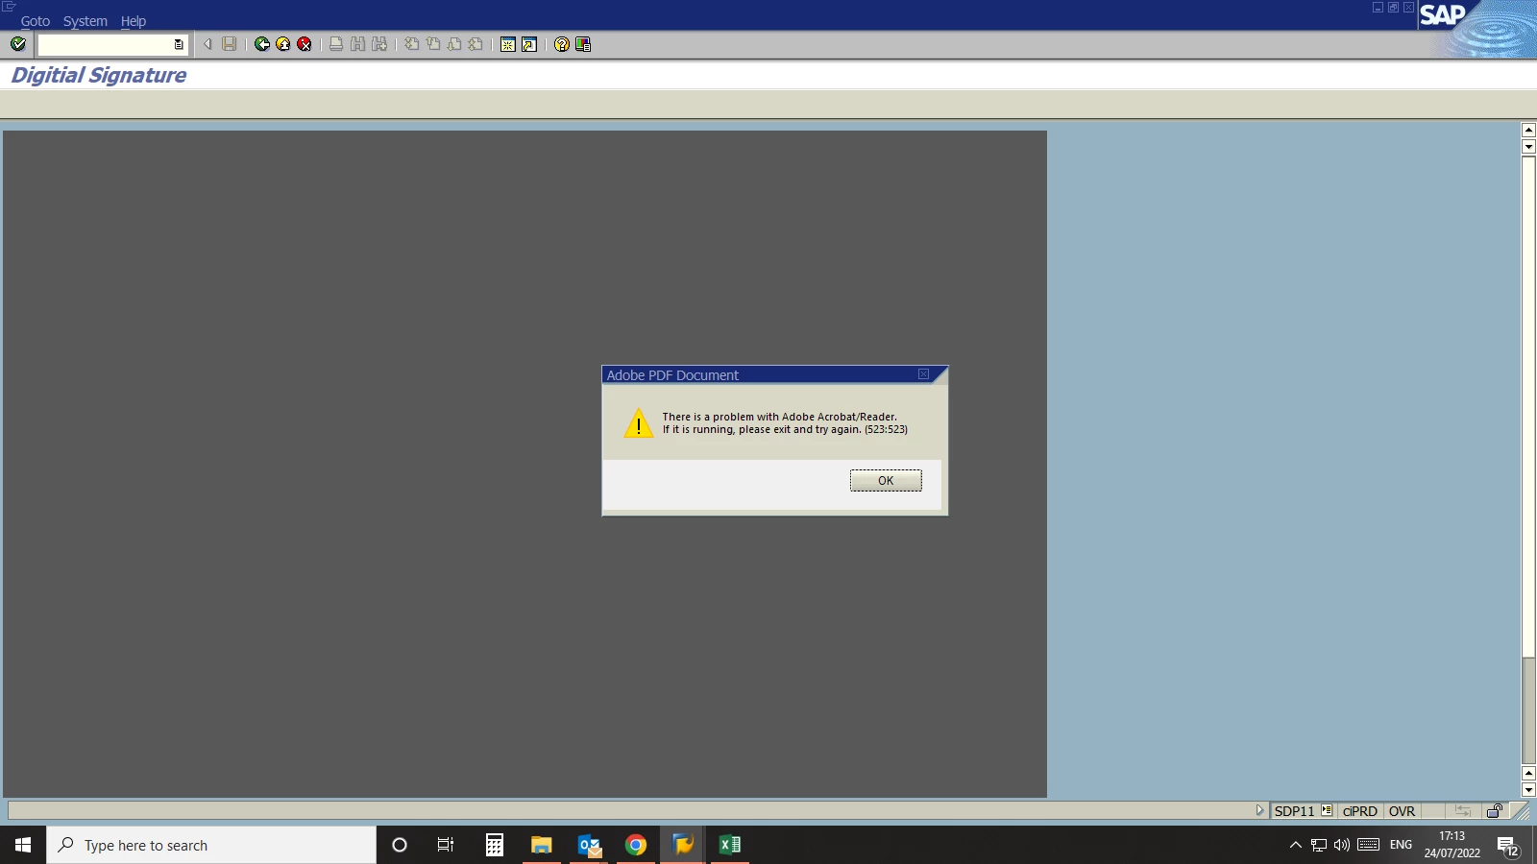Viewport: 1537px width, 864px height.
Task: Create a new session with toolbar icon
Action: [507, 44]
